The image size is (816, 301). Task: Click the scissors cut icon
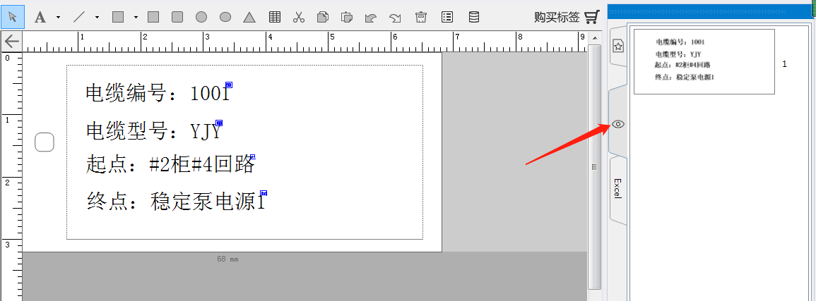click(299, 16)
